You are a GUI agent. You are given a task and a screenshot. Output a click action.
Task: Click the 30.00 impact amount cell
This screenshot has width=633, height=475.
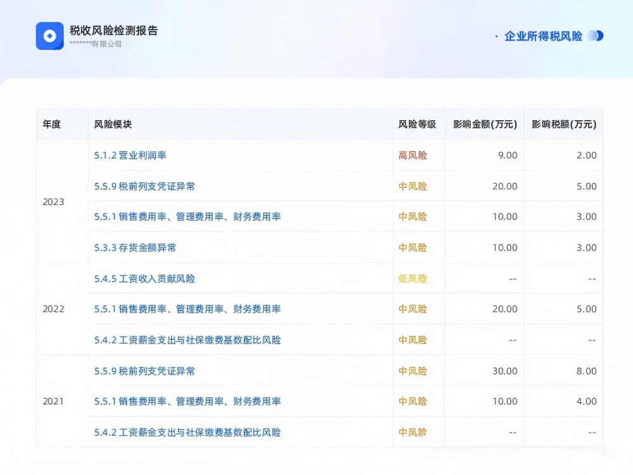pyautogui.click(x=505, y=371)
